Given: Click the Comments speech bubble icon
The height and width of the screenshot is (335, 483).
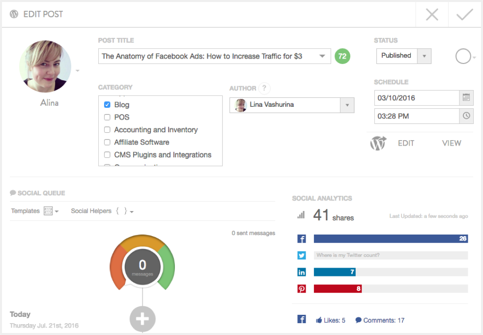Looking at the screenshot, I should point(358,320).
